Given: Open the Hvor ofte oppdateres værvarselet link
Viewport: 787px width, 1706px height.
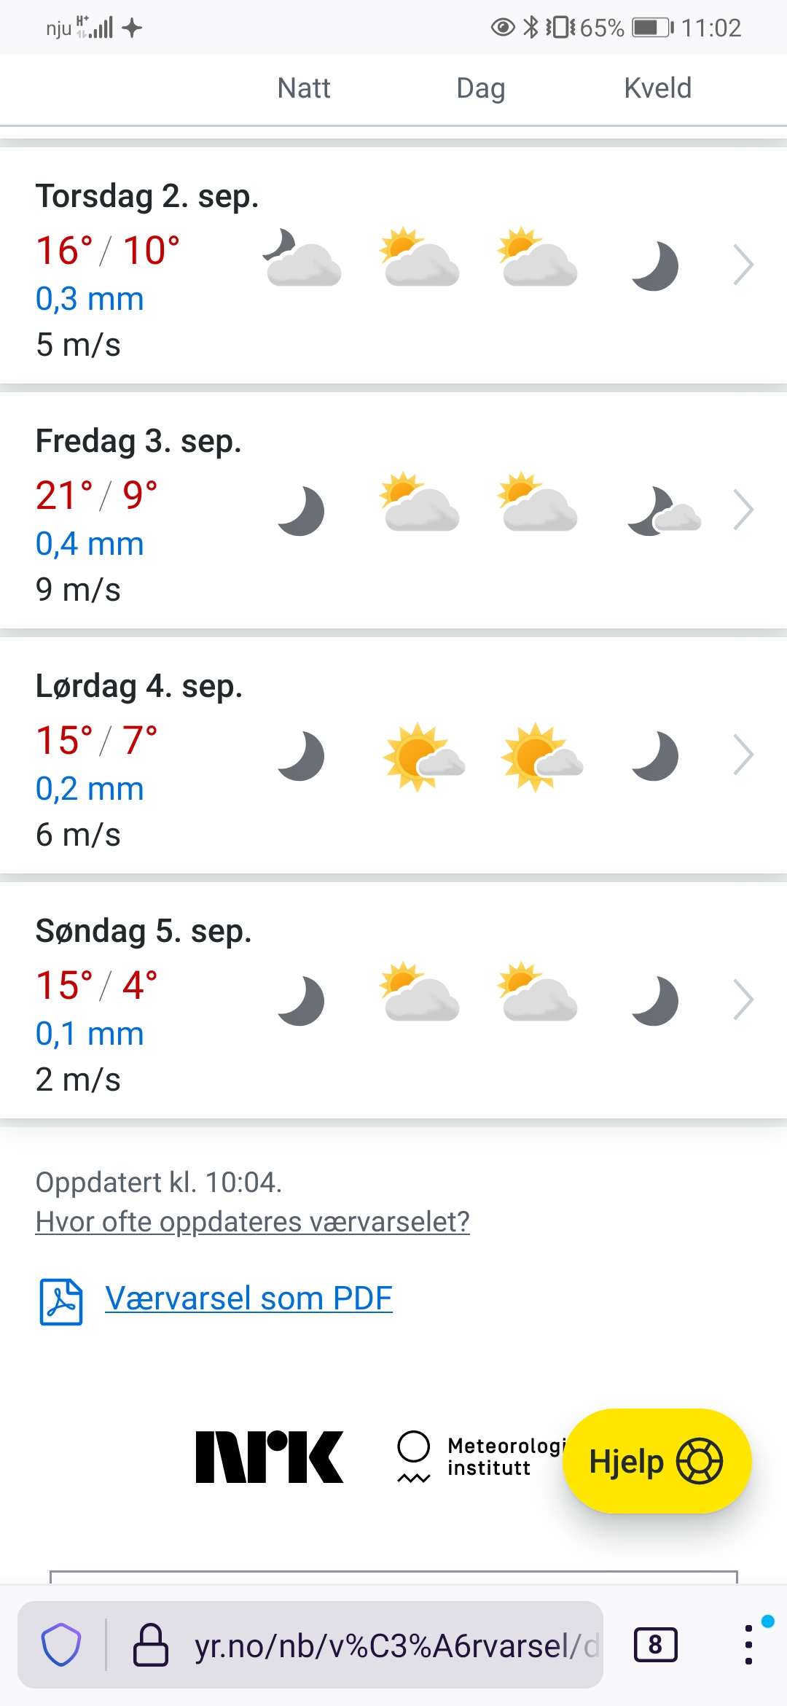Looking at the screenshot, I should click(x=252, y=1222).
